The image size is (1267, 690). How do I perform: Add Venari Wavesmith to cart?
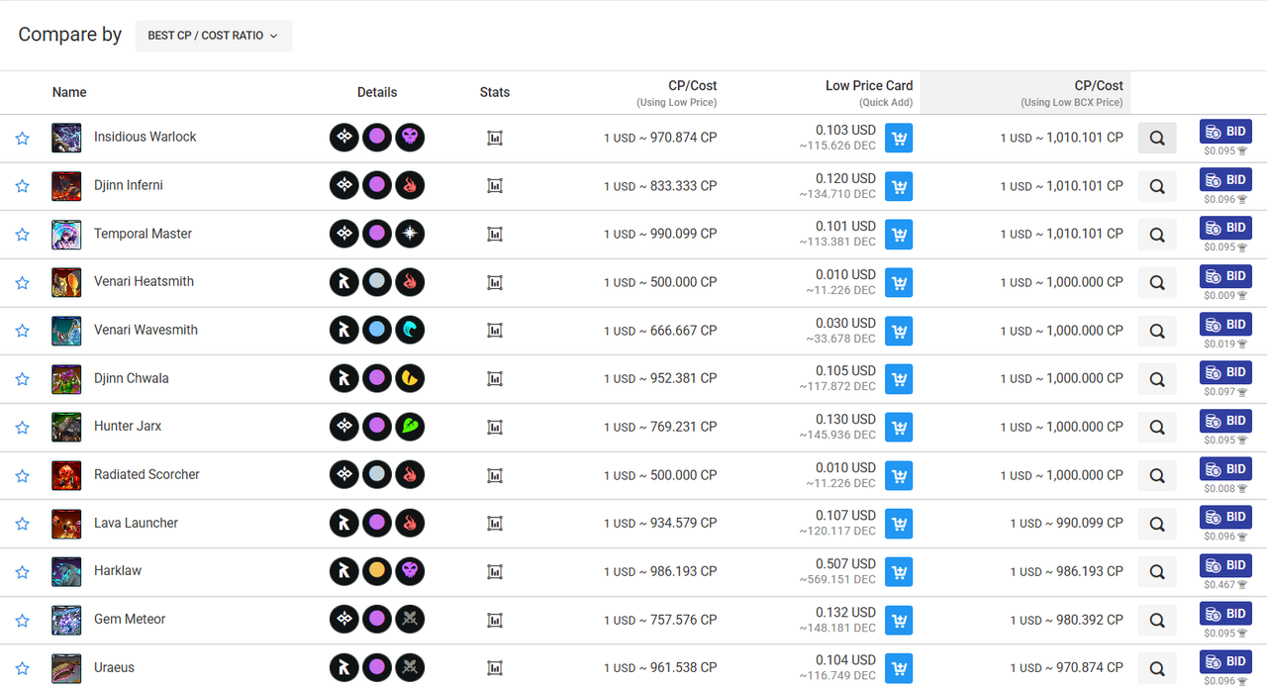899,331
